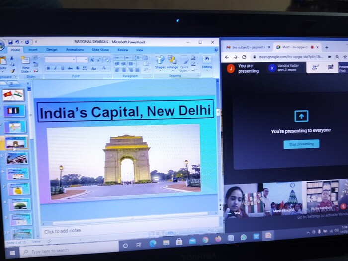Click the meet.google.com address bar

(x=290, y=57)
